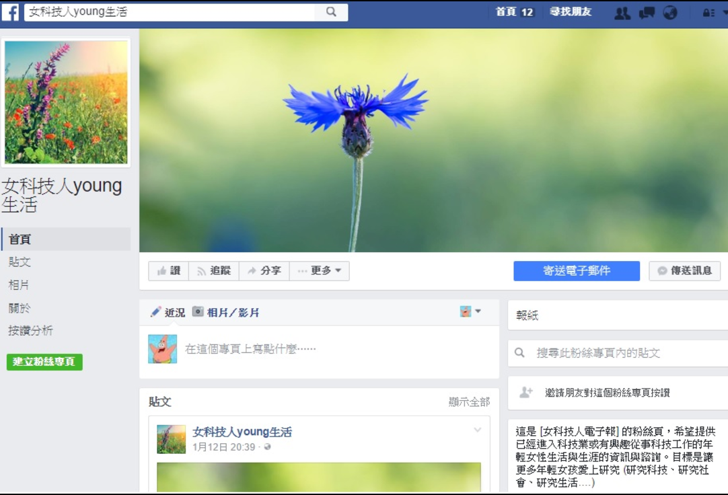Click the Patrick Star avatar in composer
The width and height of the screenshot is (728, 495).
pos(163,349)
